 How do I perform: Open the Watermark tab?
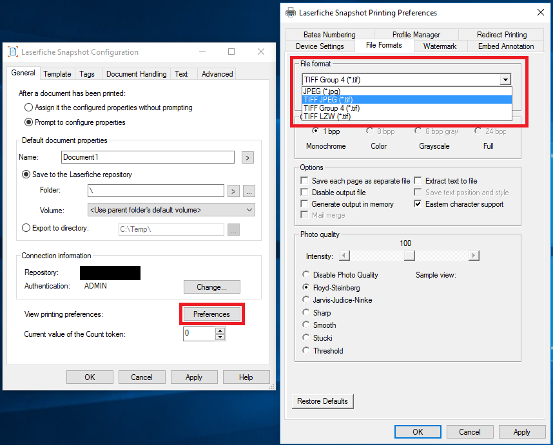[440, 46]
